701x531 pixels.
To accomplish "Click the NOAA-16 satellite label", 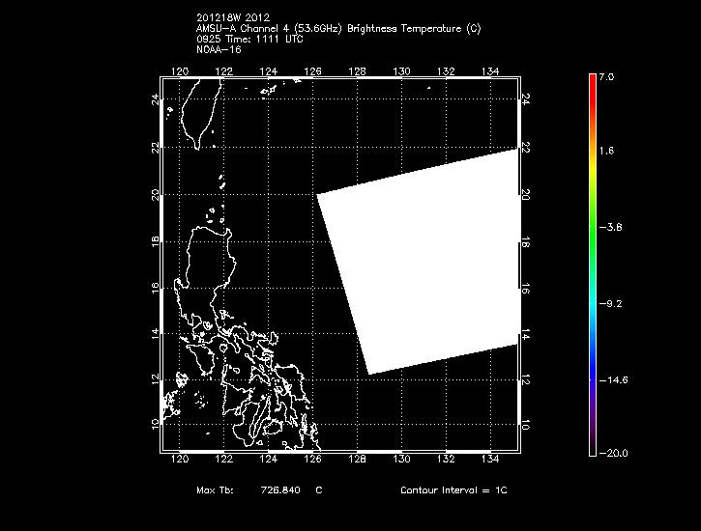I will click(x=215, y=50).
